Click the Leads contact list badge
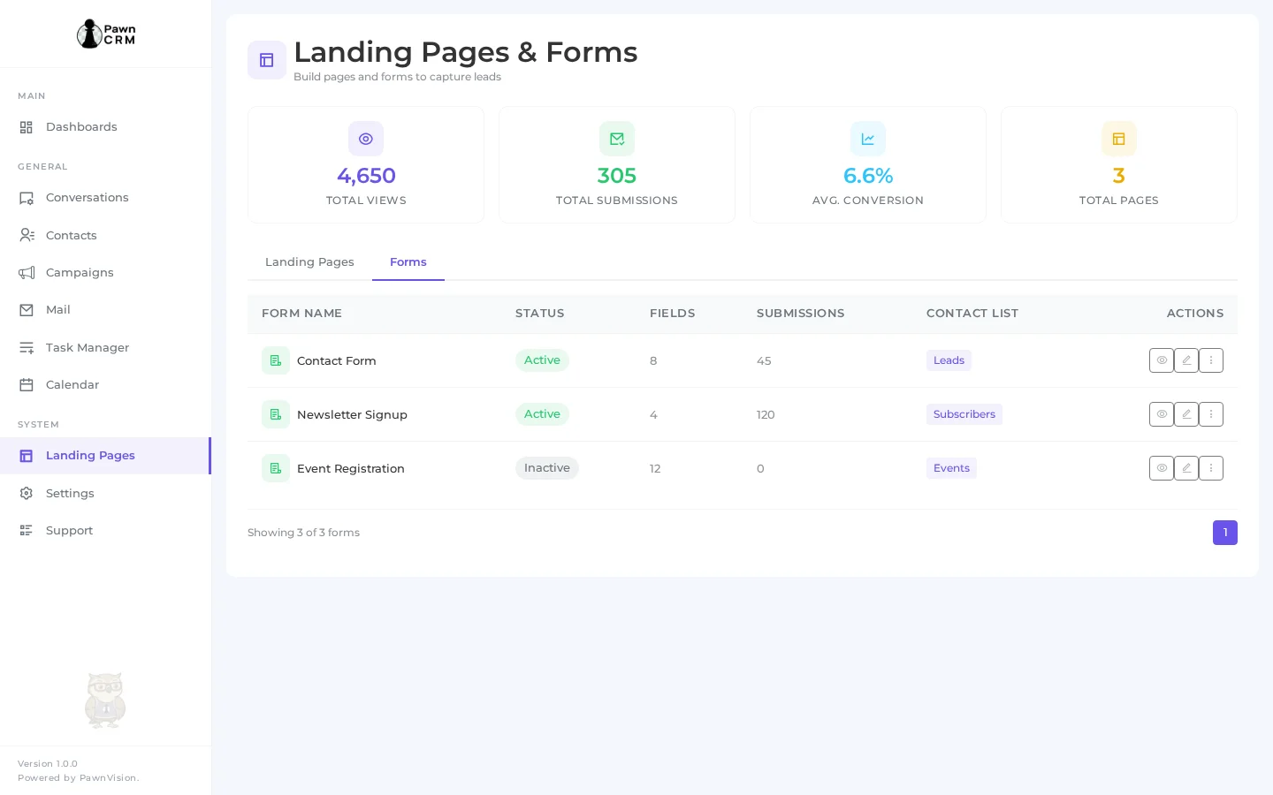This screenshot has width=1273, height=795. 949,360
